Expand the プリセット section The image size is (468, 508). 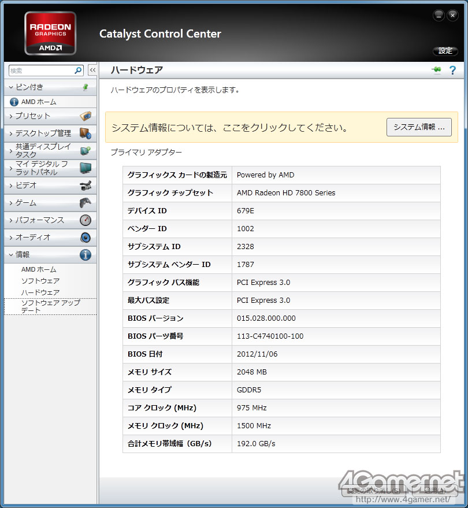[x=50, y=116]
